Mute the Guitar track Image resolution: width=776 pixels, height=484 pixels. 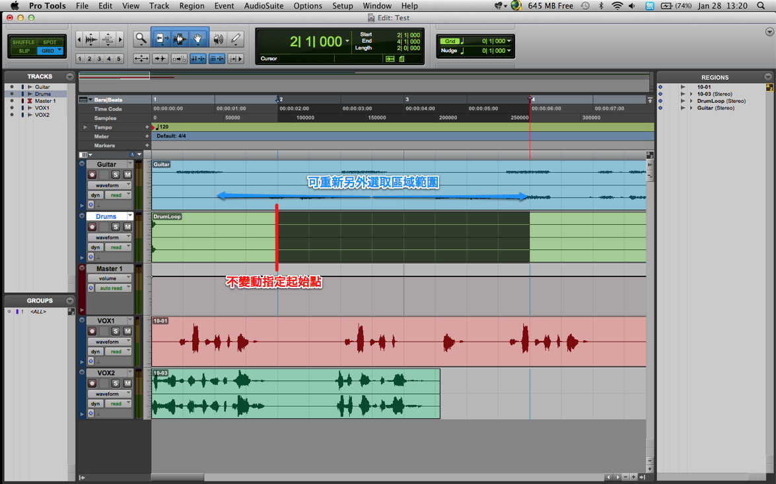(x=127, y=175)
